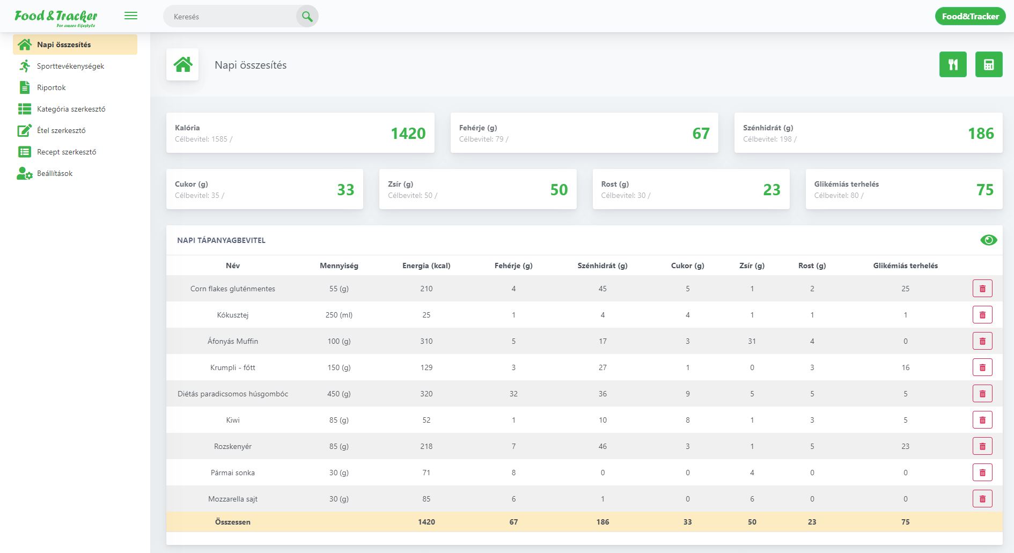Click the Napi összesítés sidebar house icon
This screenshot has height=553, width=1014.
pos(25,45)
